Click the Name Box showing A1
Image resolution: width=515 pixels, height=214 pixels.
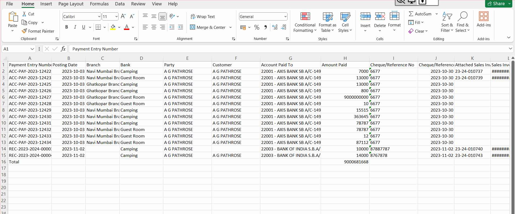click(16, 49)
